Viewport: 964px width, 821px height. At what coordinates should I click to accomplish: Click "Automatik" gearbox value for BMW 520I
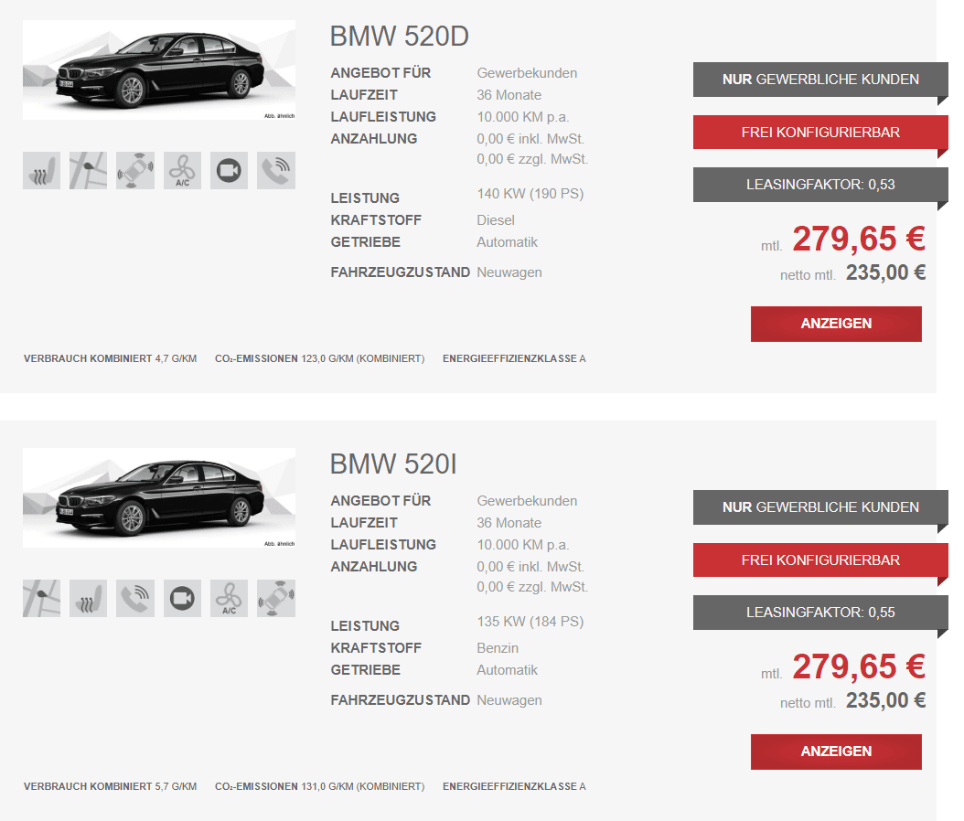(x=508, y=670)
